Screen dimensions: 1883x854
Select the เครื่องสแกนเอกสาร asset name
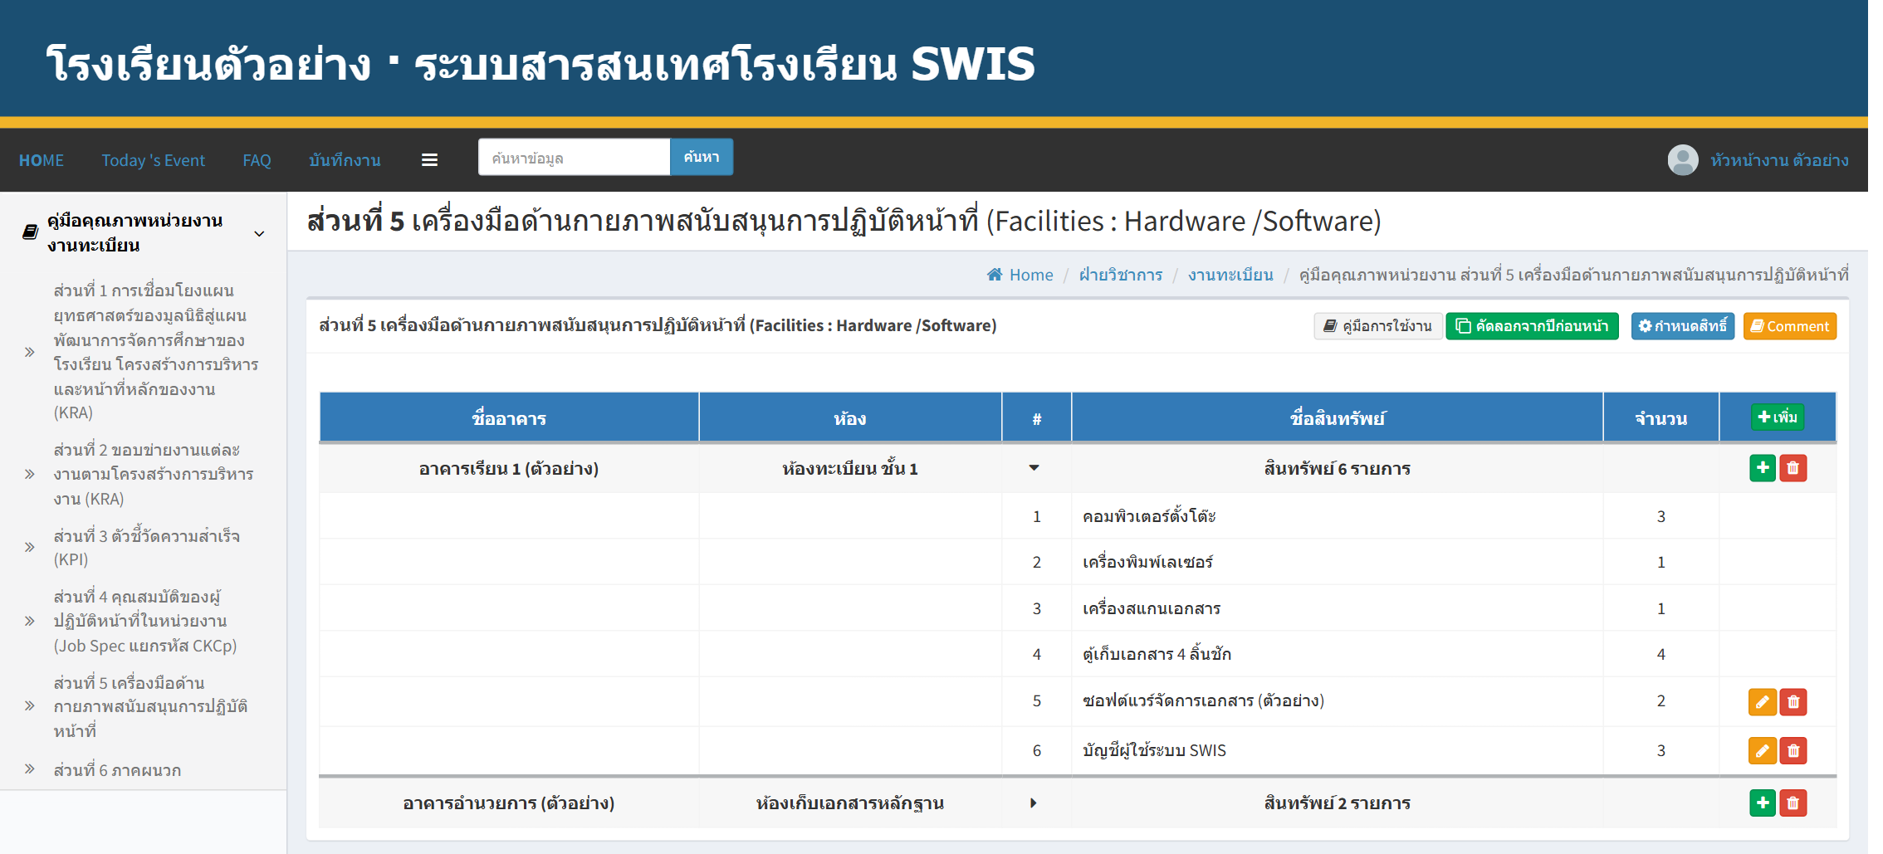(1152, 608)
